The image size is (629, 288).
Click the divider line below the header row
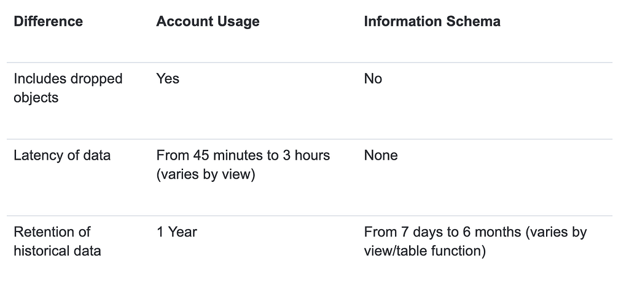pyautogui.click(x=310, y=62)
